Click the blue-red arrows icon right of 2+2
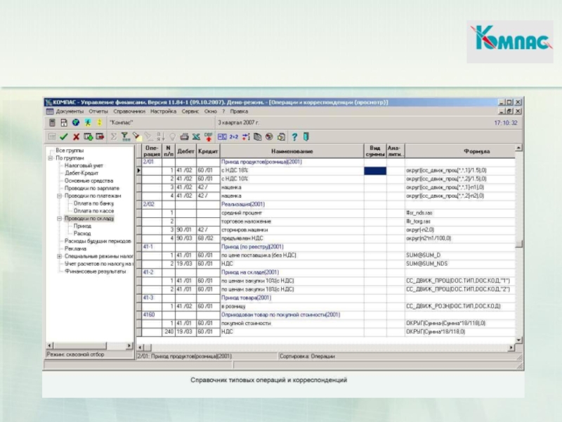Image resolution: width=562 pixels, height=422 pixels. click(x=246, y=136)
